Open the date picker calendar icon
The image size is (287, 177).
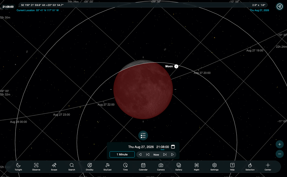[x=173, y=147]
